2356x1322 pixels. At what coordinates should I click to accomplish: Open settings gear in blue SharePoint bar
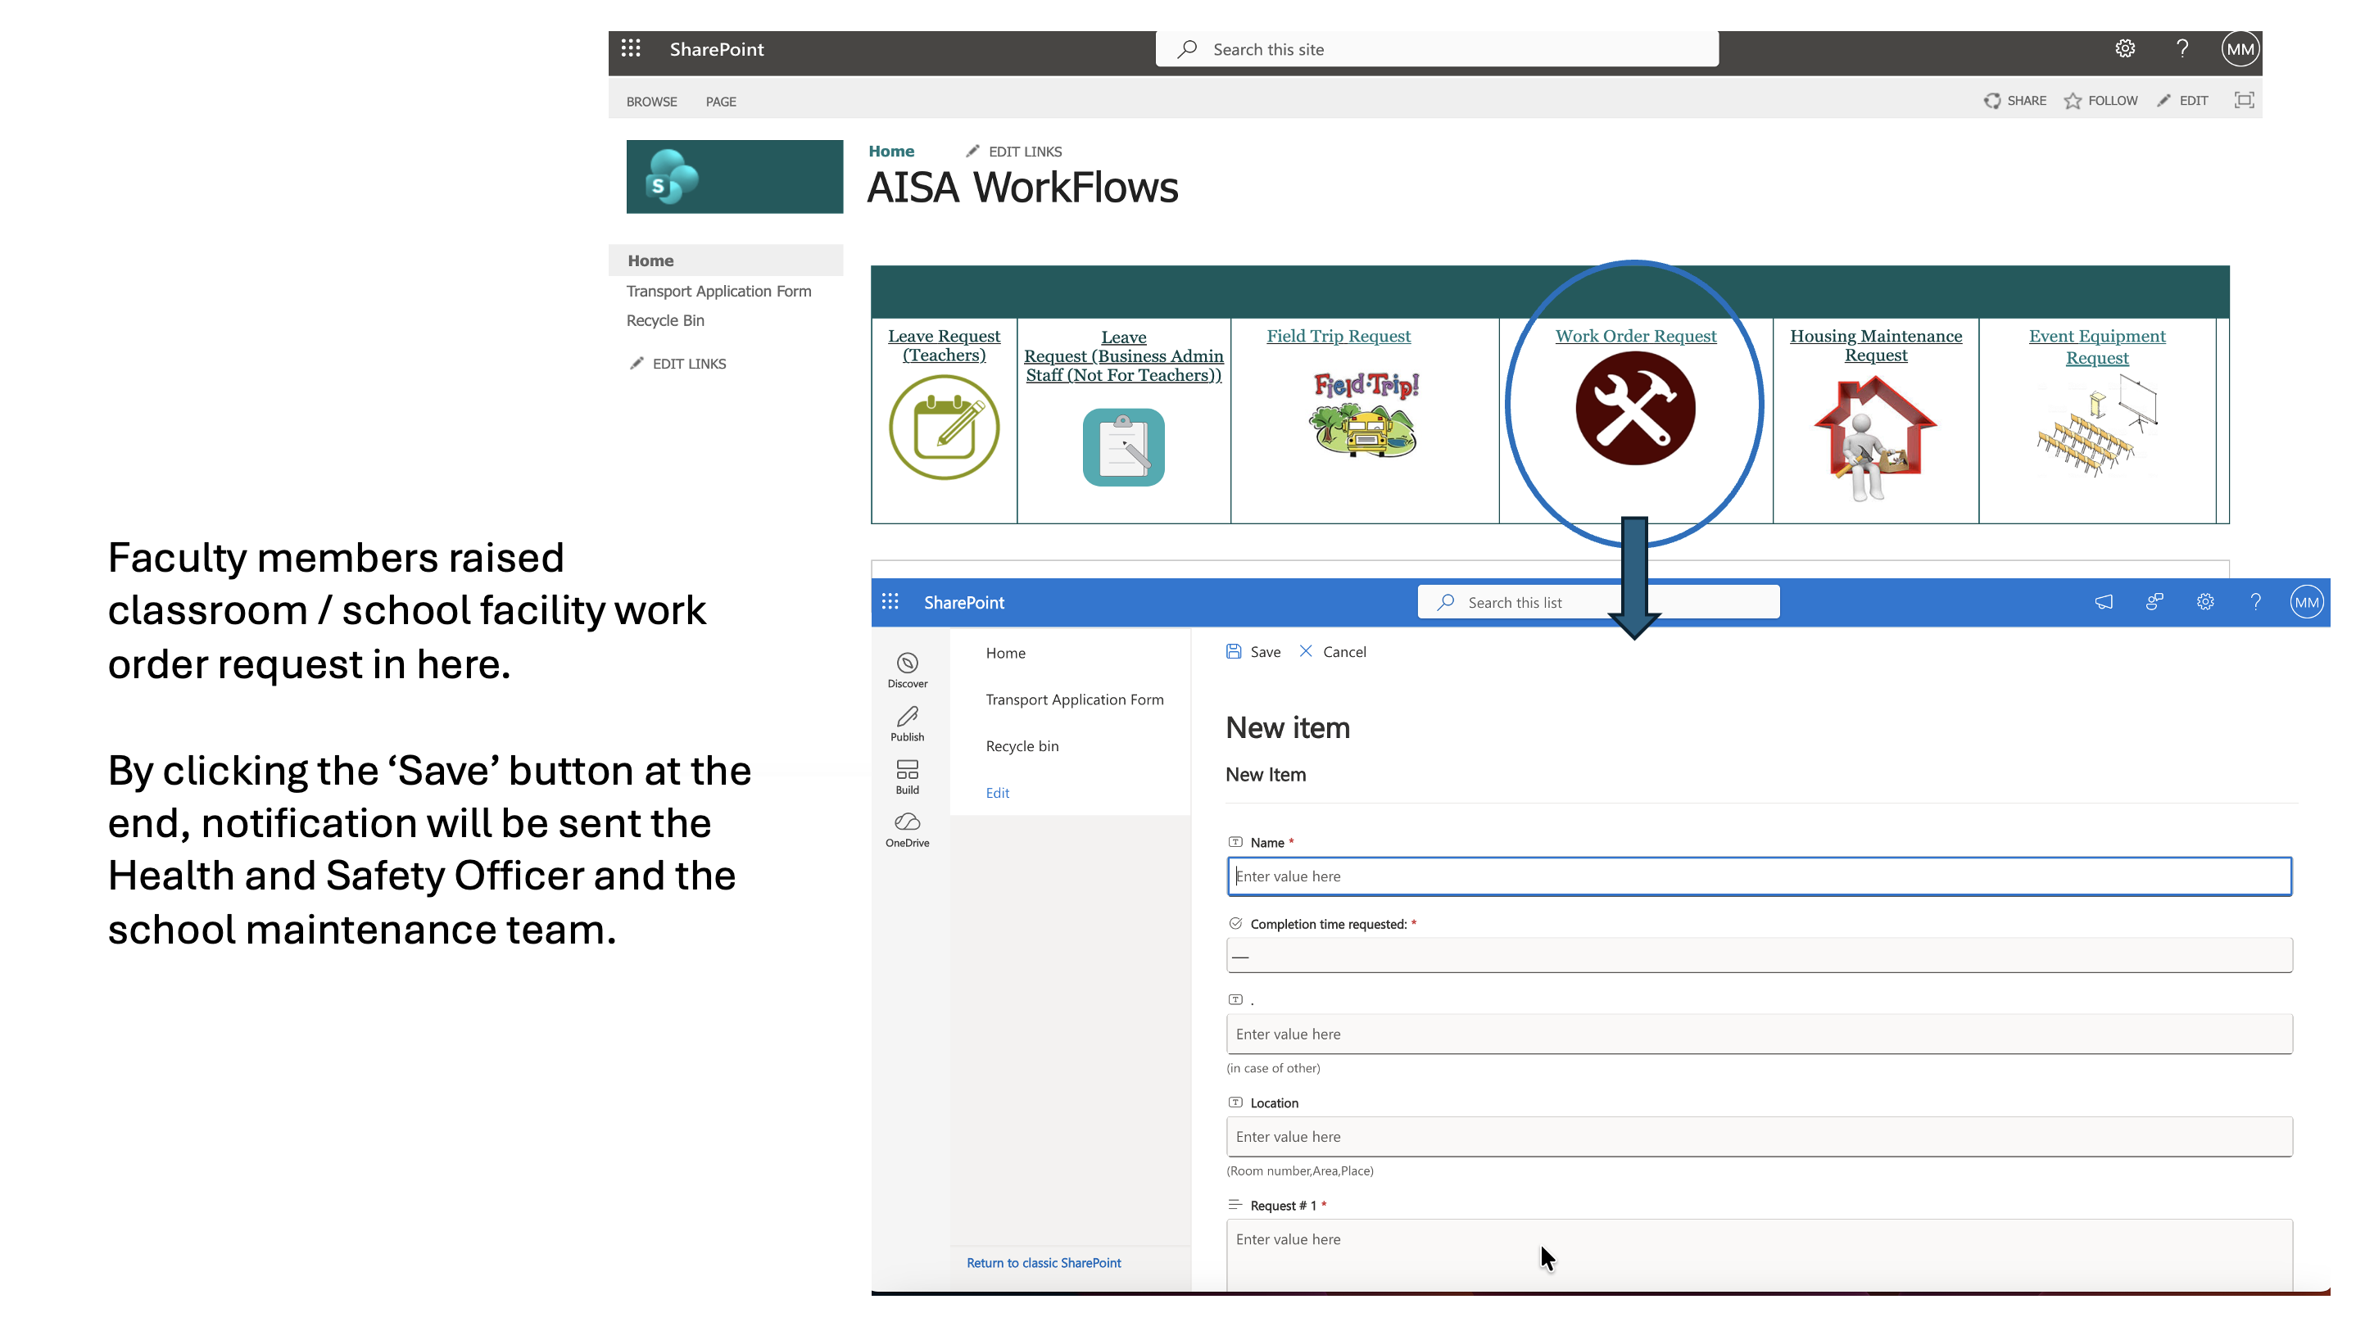click(2205, 601)
